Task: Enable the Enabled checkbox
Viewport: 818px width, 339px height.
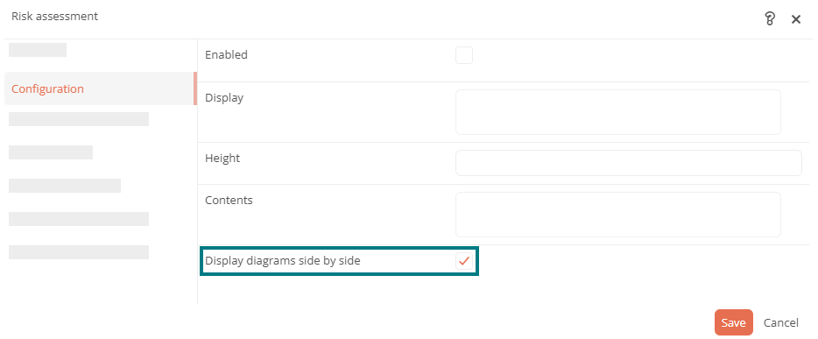Action: click(x=464, y=55)
